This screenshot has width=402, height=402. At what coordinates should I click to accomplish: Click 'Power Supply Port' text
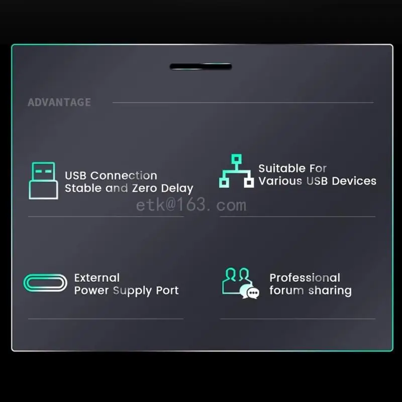click(127, 291)
